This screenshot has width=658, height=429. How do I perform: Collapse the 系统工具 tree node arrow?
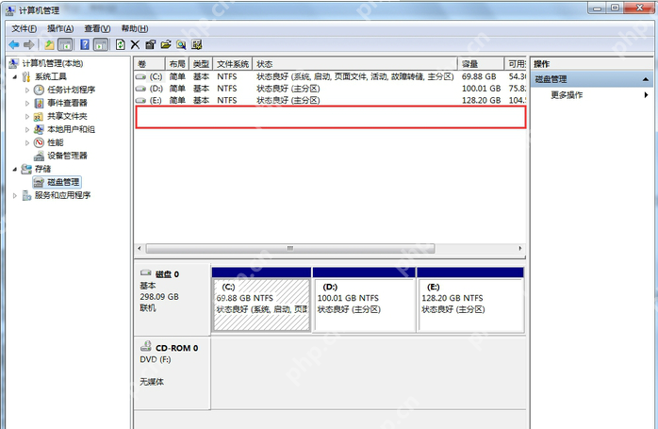[15, 76]
